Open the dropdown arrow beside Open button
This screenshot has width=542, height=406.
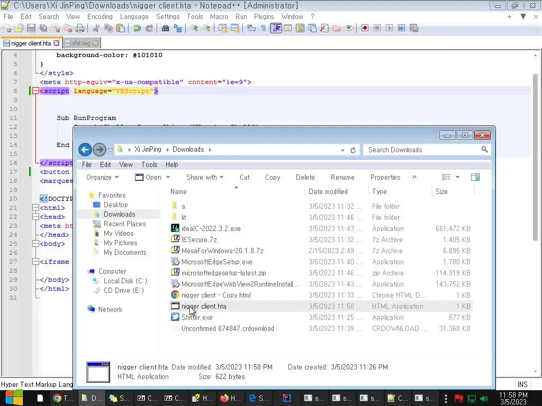point(168,177)
